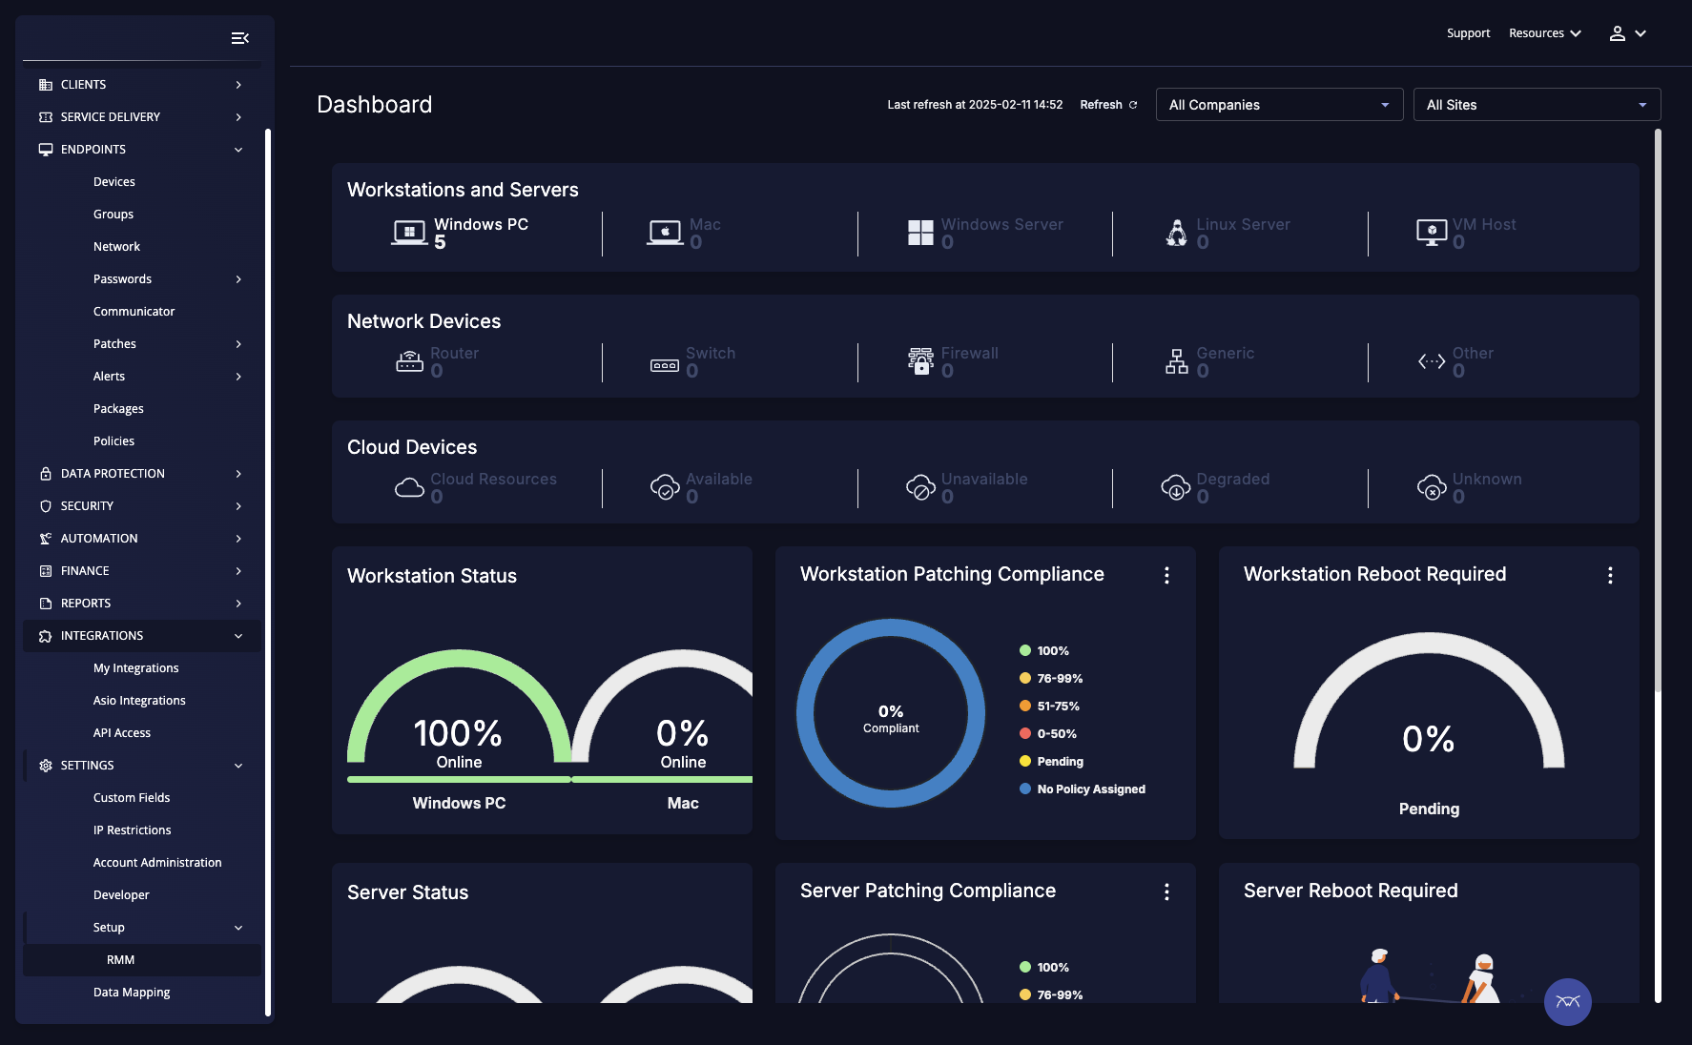
Task: Click the Linux Server penguin icon
Action: pyautogui.click(x=1177, y=233)
